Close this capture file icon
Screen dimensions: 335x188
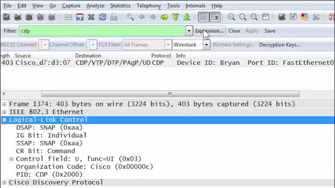[x=91, y=17]
